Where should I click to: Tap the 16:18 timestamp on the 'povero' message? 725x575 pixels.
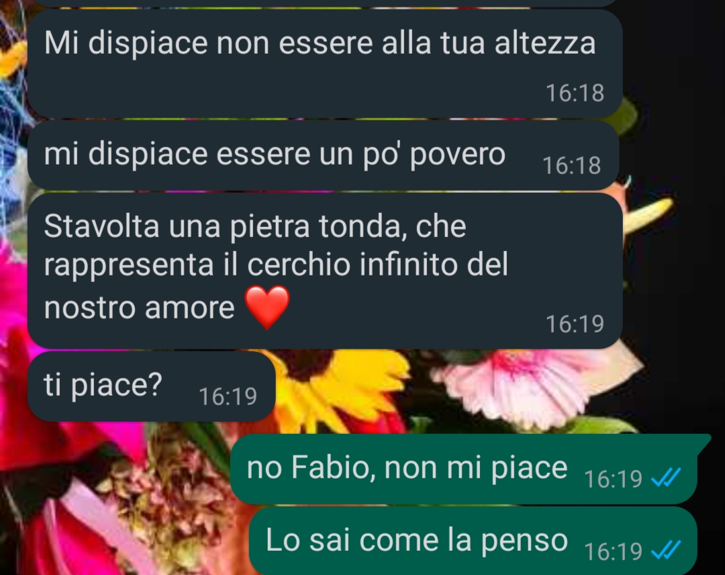[571, 165]
